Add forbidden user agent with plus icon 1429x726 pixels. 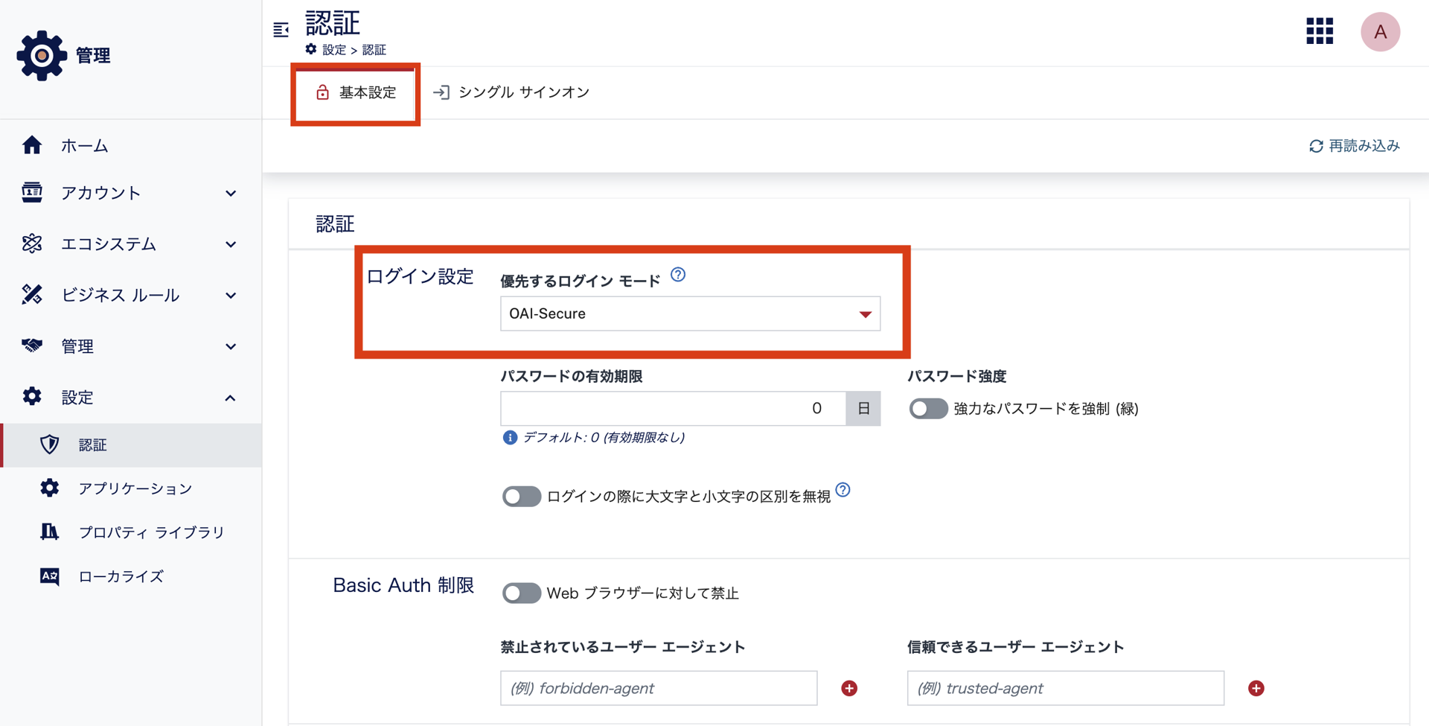click(848, 688)
